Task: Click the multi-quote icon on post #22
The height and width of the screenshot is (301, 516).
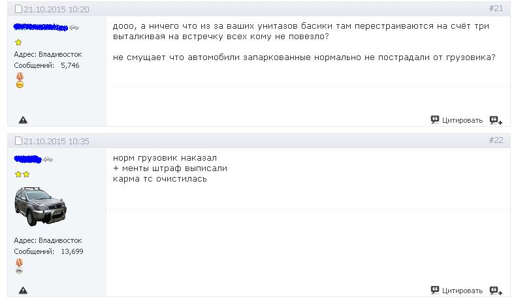Action: coord(496,291)
